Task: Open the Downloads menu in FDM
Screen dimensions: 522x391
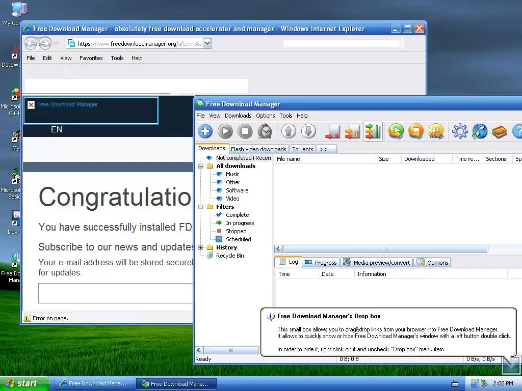Action: [x=238, y=116]
